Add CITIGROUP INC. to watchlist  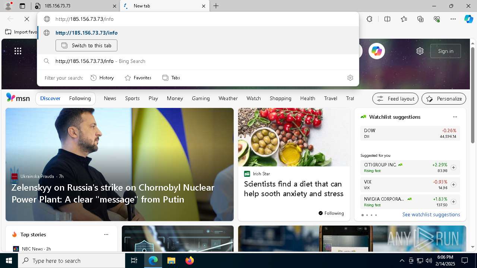click(454, 167)
